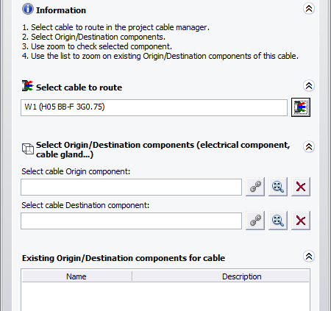Image resolution: width=331 pixels, height=311 pixels.
Task: Zoom on selected Origin component
Action: click(278, 187)
